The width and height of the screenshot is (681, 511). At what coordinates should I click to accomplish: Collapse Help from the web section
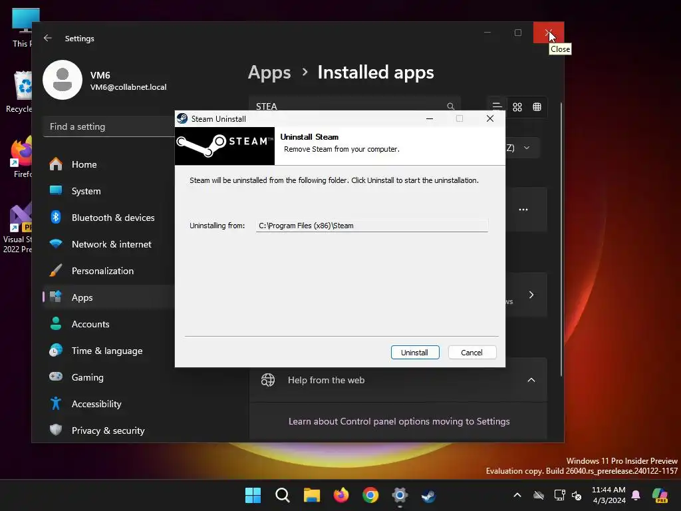[x=531, y=380]
